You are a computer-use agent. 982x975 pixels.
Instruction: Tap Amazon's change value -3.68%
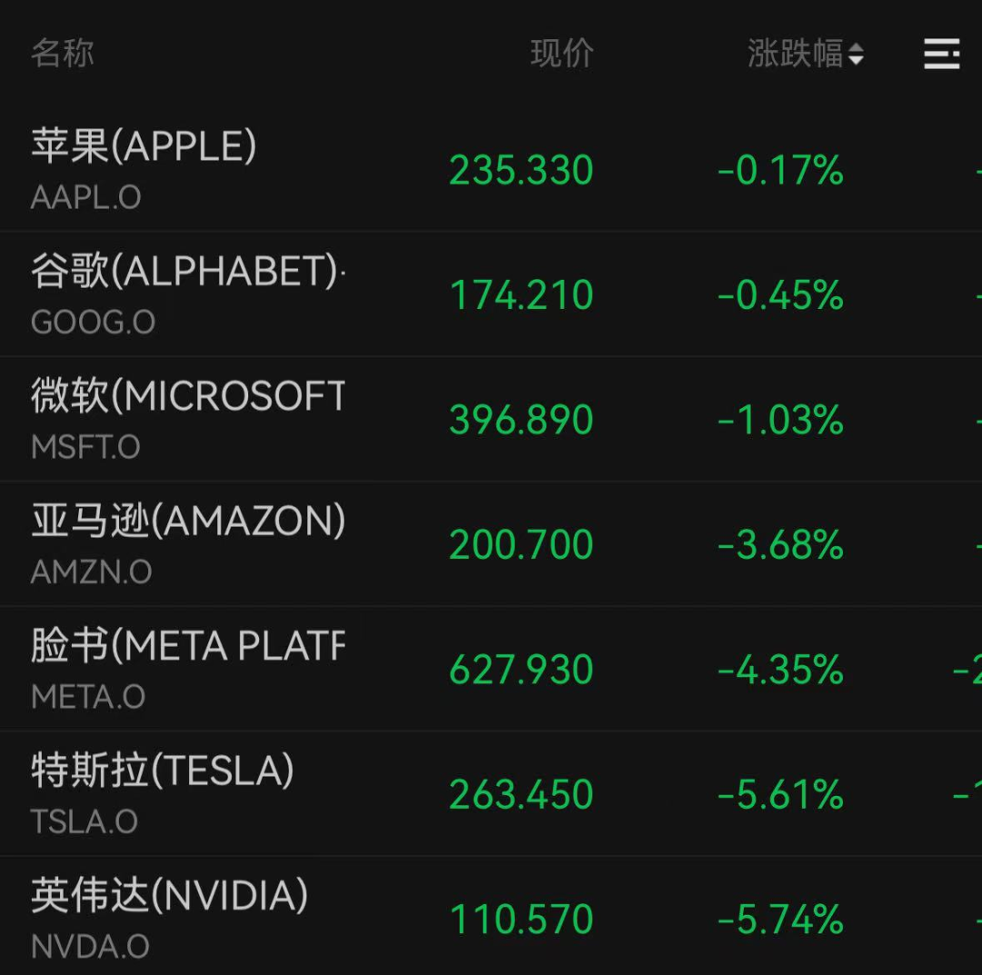(x=780, y=545)
